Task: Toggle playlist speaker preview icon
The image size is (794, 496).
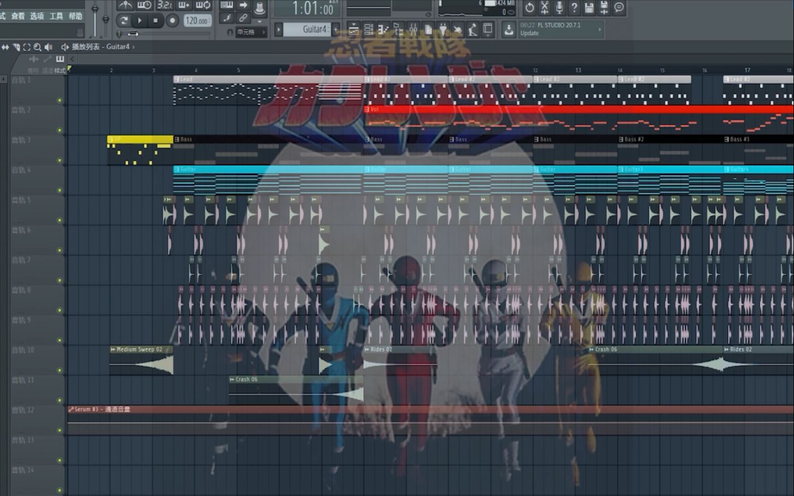Action: [48, 47]
